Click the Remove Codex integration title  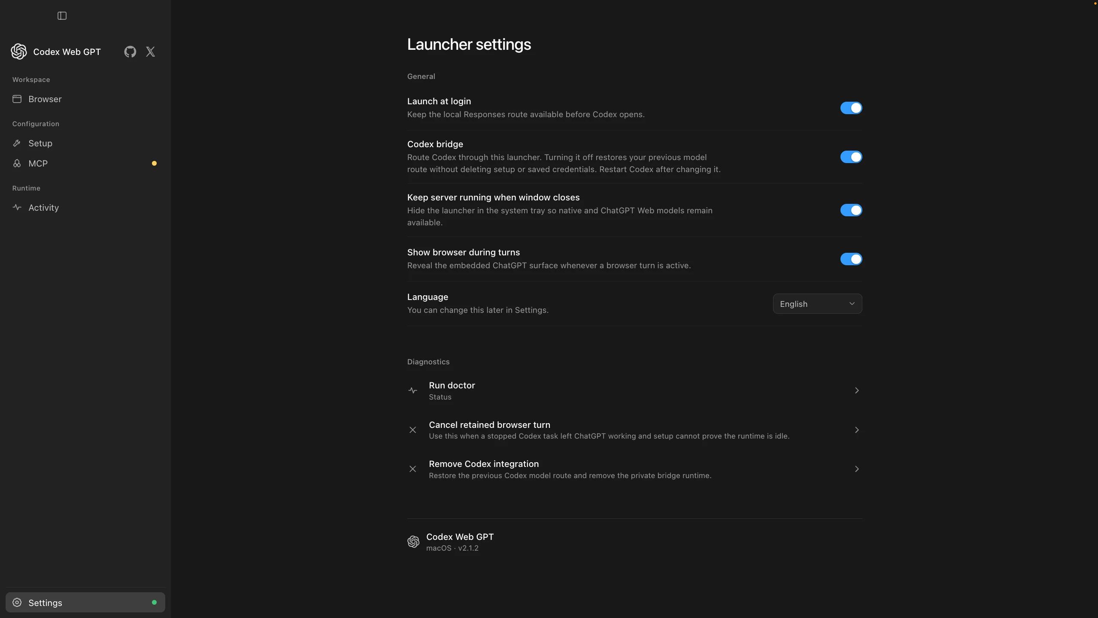click(484, 464)
